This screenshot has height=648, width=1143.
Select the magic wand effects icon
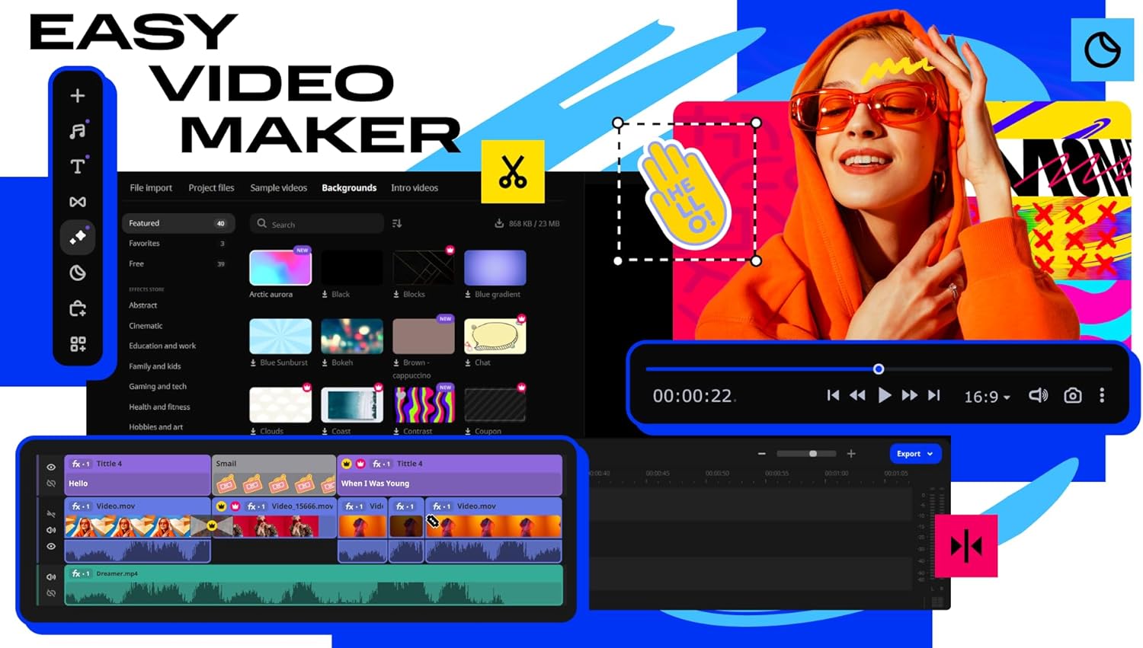pos(78,238)
